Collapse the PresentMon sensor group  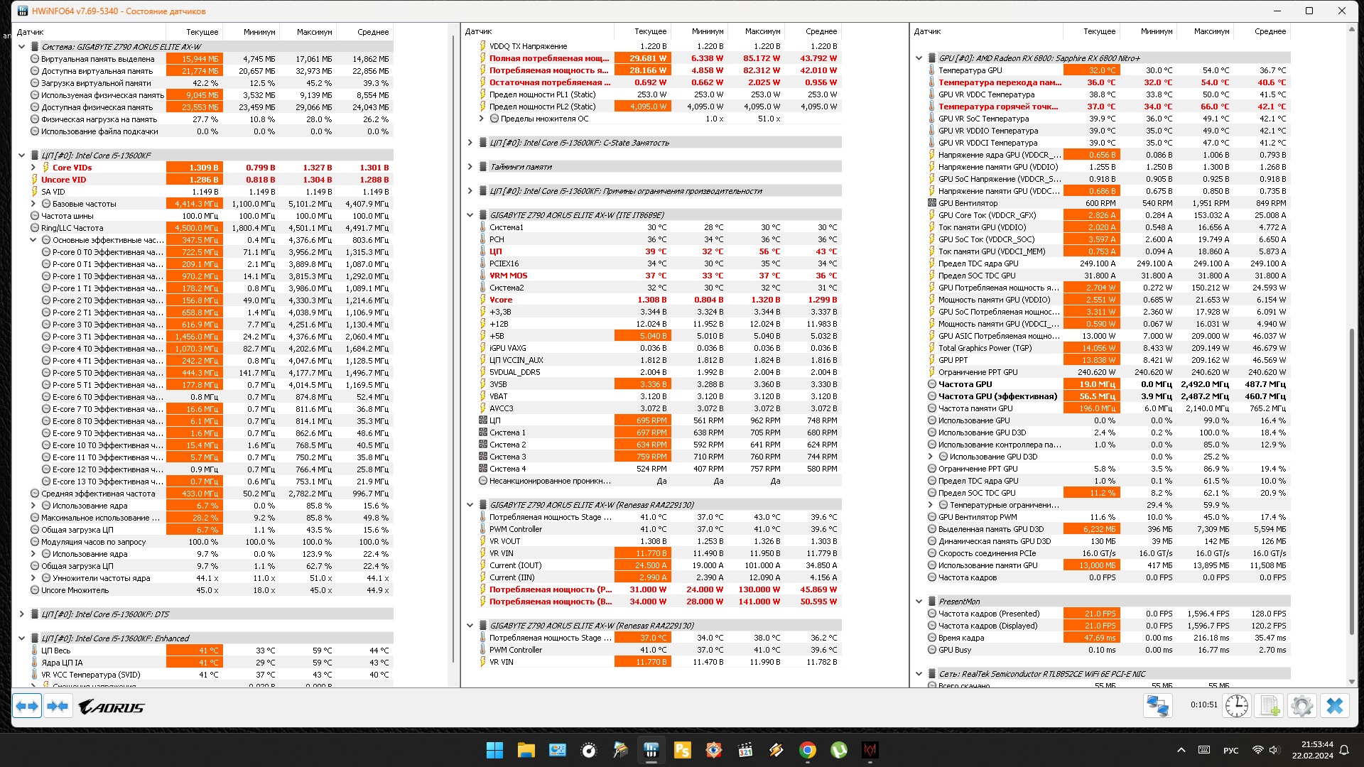(919, 602)
